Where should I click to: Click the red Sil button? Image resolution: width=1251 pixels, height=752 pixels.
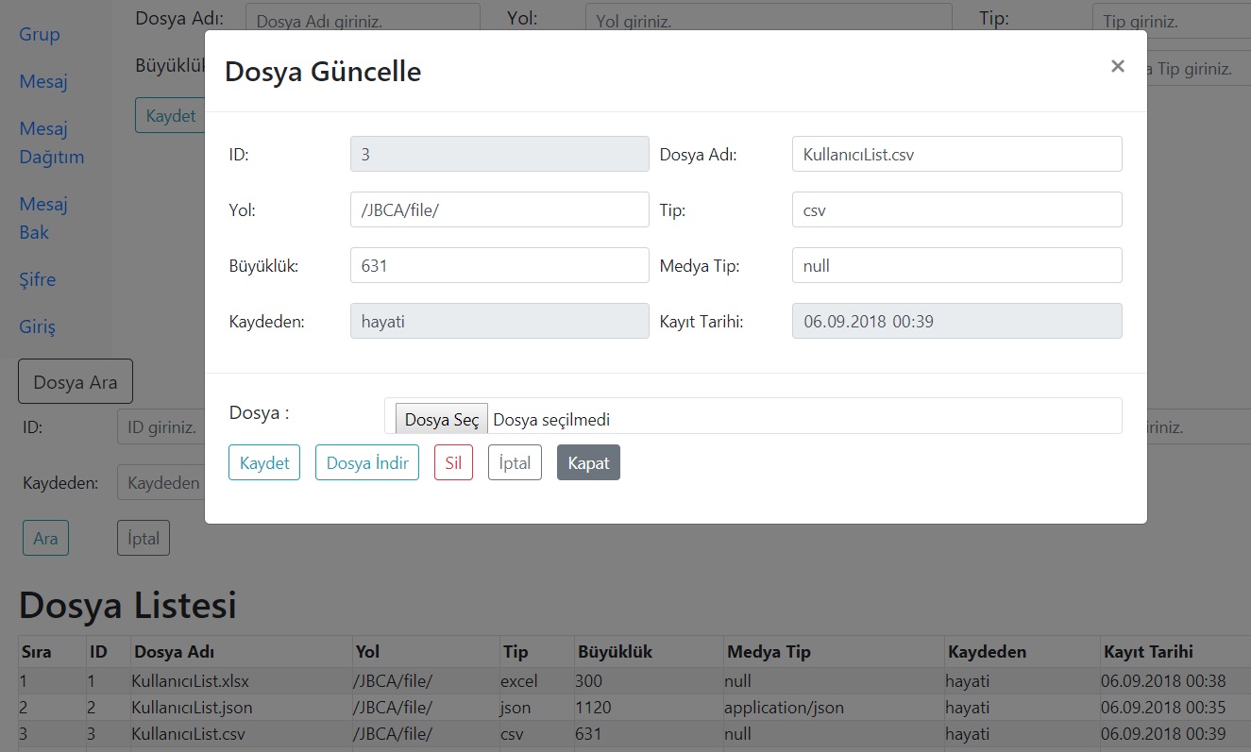click(x=453, y=463)
